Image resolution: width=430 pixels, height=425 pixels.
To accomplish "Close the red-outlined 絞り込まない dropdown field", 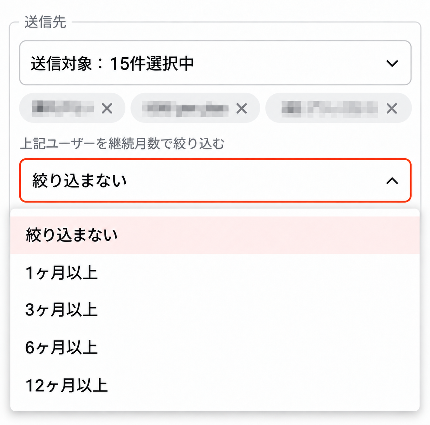I will 215,180.
